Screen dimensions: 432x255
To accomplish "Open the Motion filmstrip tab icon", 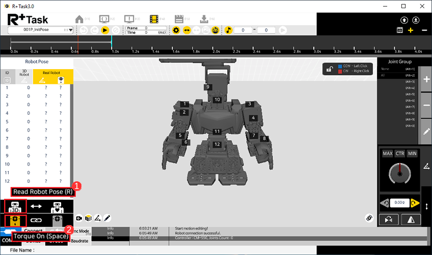I will point(154,19).
